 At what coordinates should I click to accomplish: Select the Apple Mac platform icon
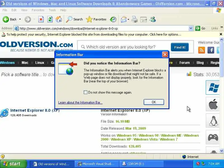213,104
